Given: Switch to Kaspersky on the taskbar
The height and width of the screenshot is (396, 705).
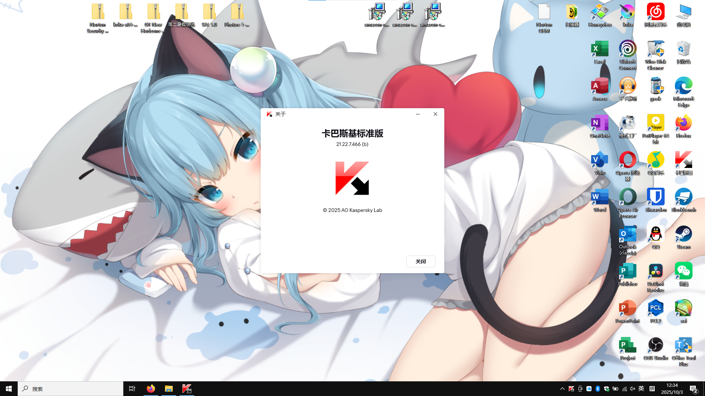Looking at the screenshot, I should (187, 389).
